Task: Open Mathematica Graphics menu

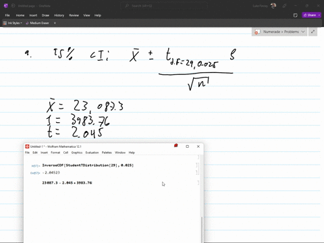Action: 77,153
